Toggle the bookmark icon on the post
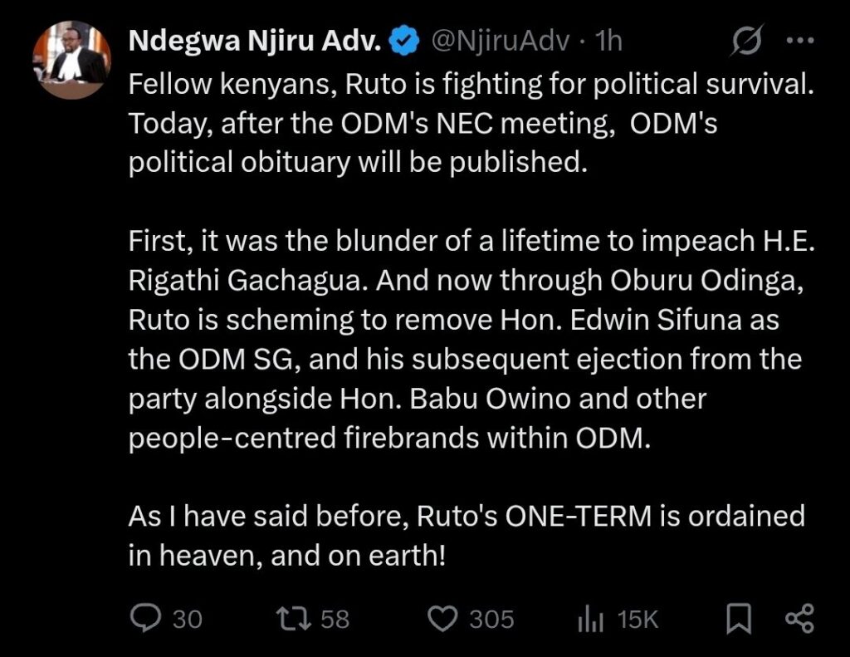Viewport: 850px width, 657px height. click(739, 619)
